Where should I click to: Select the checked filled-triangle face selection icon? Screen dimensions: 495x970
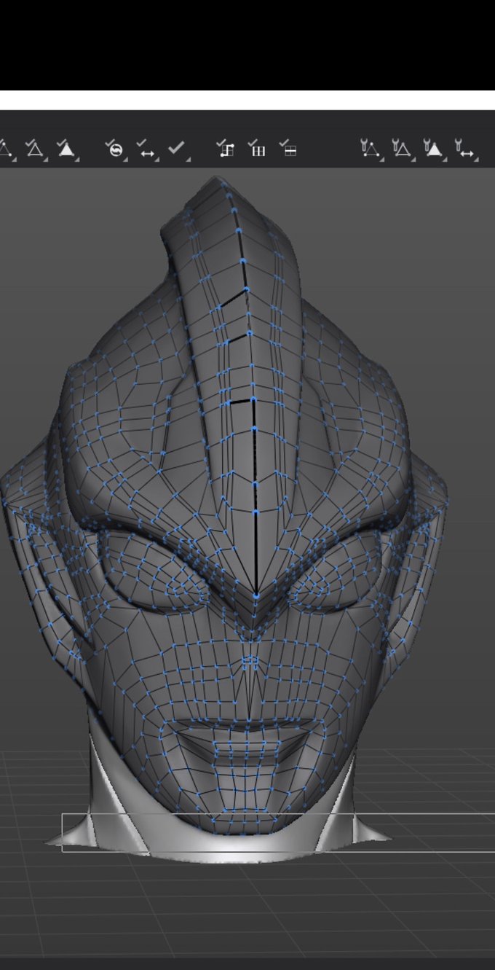point(66,149)
